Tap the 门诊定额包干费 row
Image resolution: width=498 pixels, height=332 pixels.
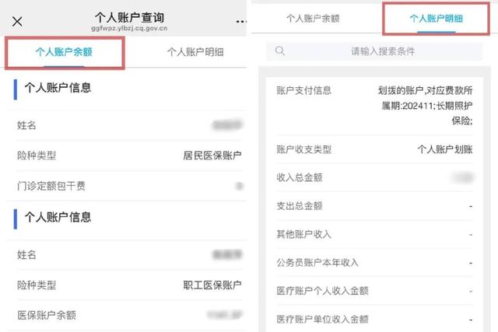[130, 186]
